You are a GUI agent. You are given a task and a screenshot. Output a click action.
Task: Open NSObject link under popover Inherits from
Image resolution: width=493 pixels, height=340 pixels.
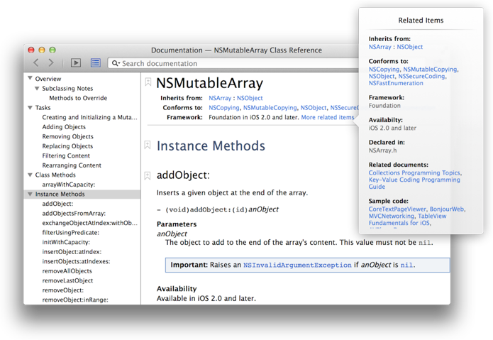[x=410, y=47]
